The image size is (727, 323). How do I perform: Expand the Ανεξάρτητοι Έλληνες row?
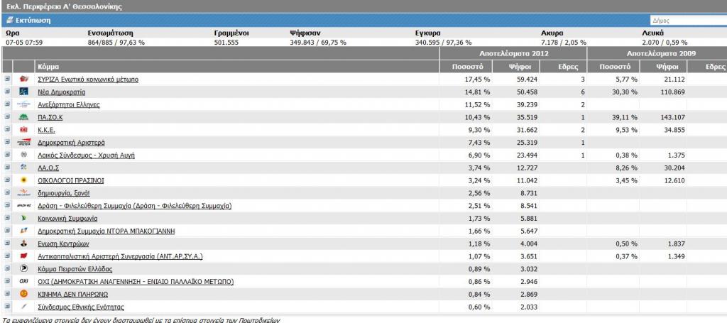click(x=7, y=104)
